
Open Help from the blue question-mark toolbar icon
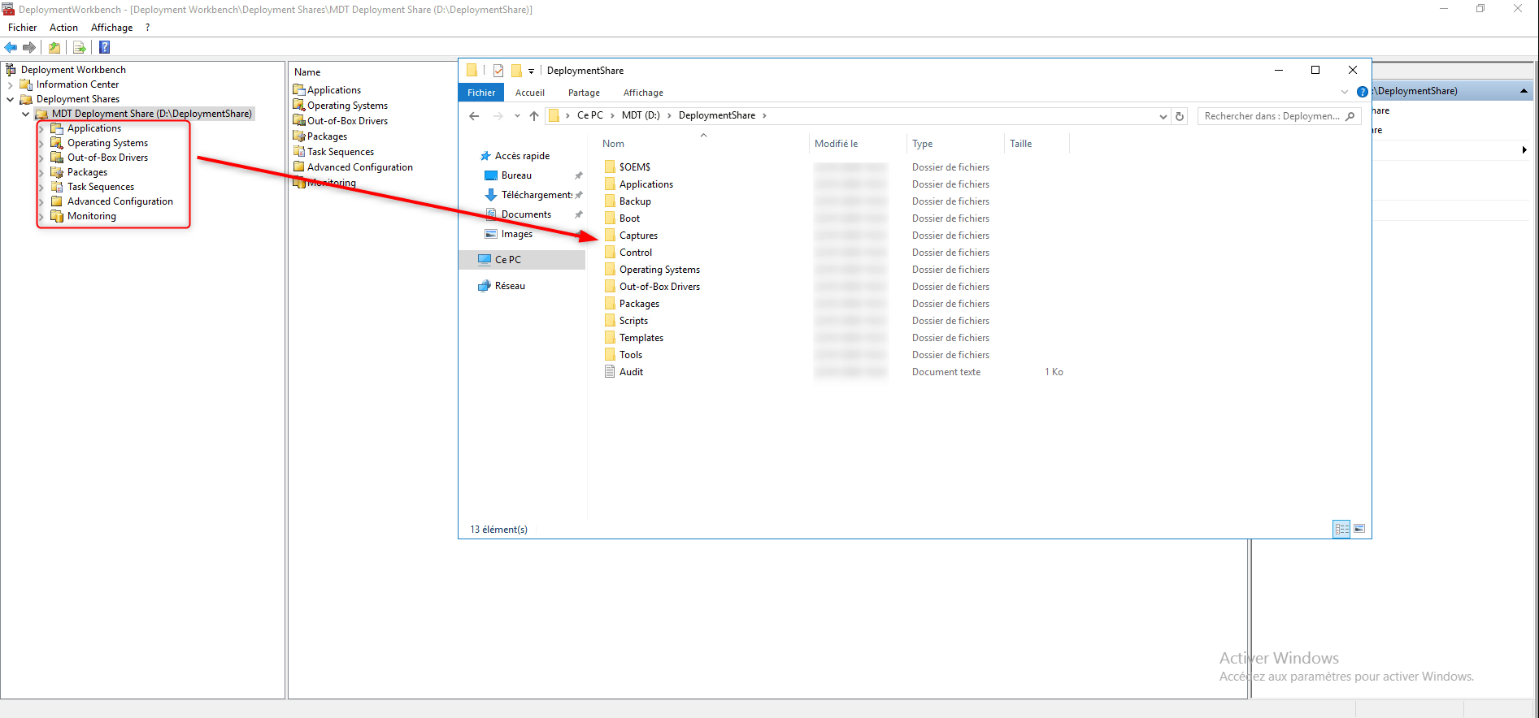tap(104, 47)
